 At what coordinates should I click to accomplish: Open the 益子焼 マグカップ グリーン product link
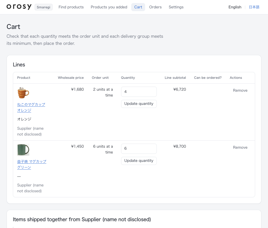tap(32, 164)
